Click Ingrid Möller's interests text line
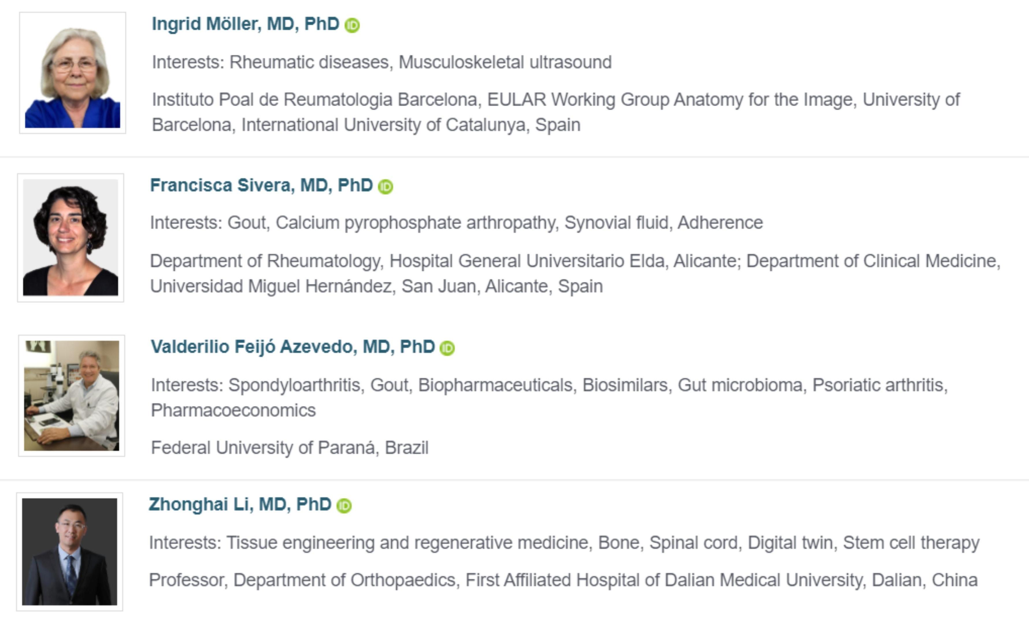The image size is (1029, 623). click(382, 63)
